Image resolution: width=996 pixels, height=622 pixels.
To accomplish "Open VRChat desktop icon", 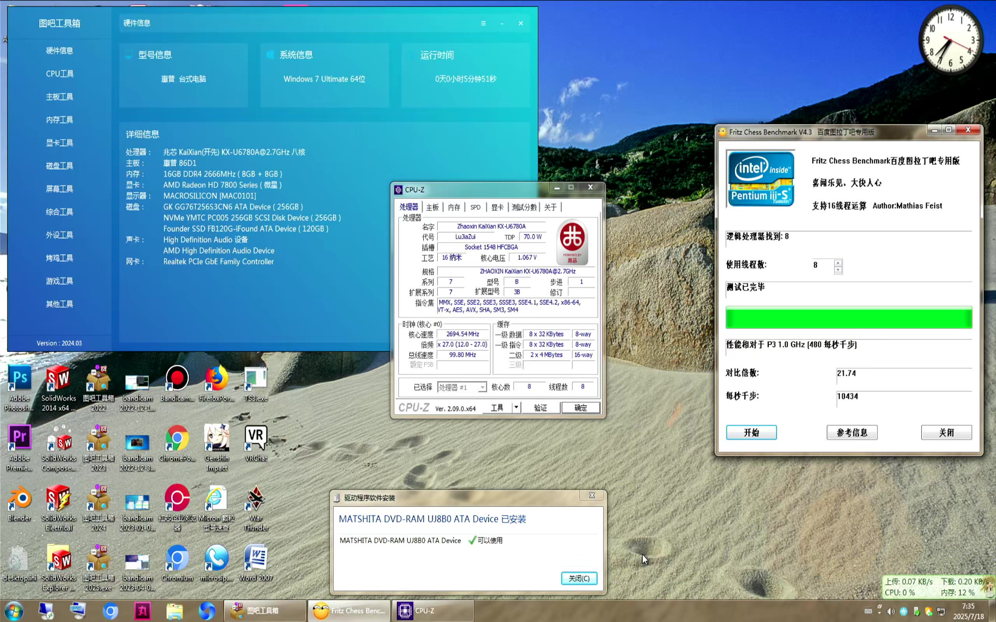I will (x=256, y=443).
